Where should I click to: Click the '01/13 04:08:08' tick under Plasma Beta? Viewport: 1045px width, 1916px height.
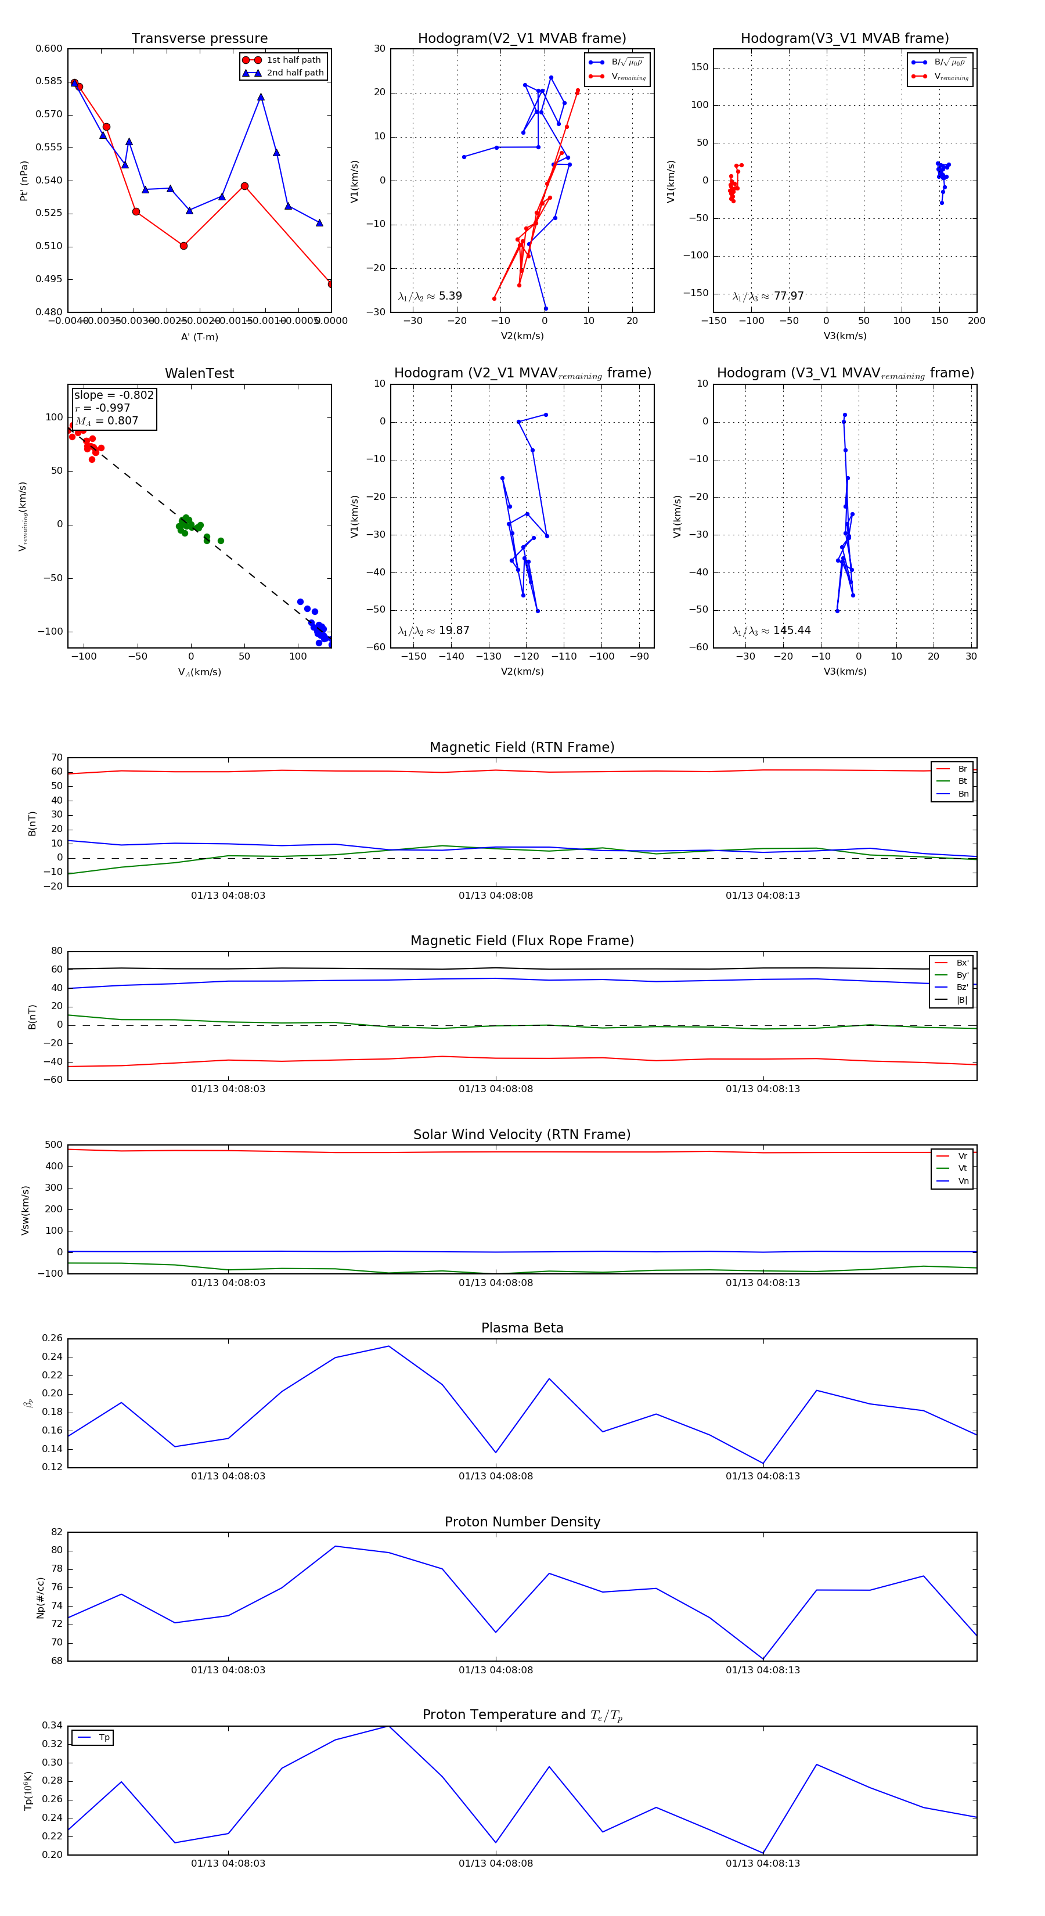coord(495,1476)
